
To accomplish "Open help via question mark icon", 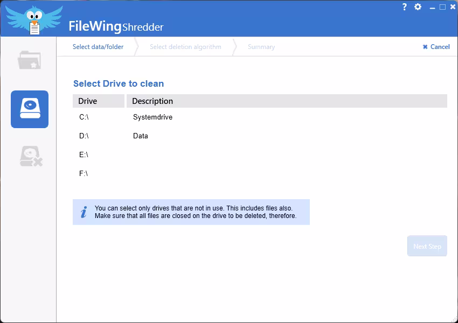I will (404, 6).
